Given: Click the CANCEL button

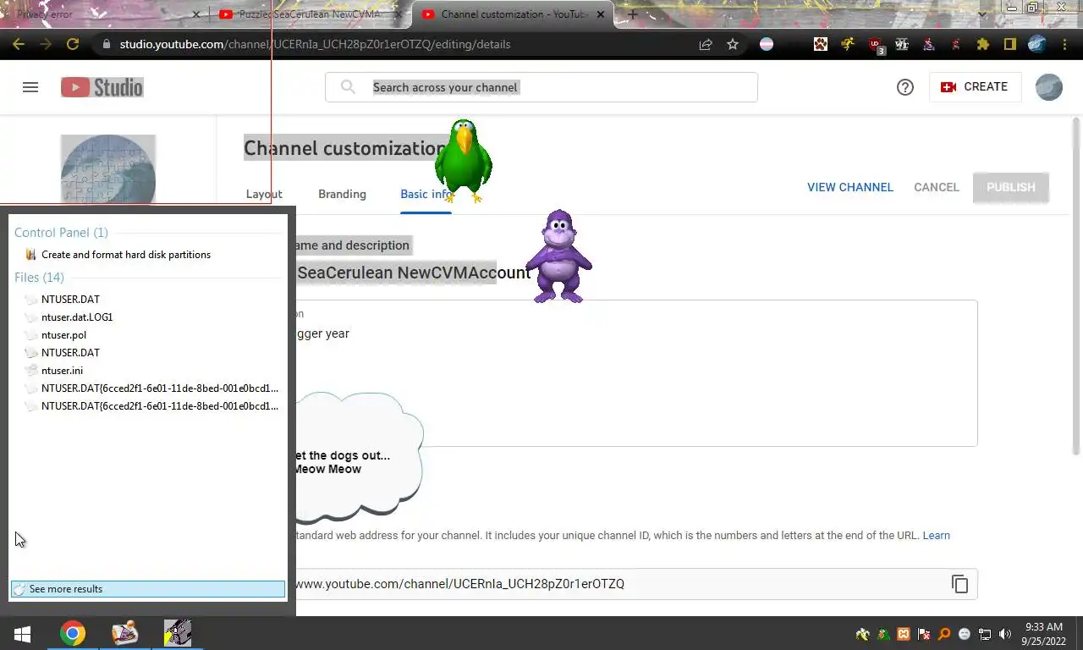Looking at the screenshot, I should pyautogui.click(x=937, y=187).
